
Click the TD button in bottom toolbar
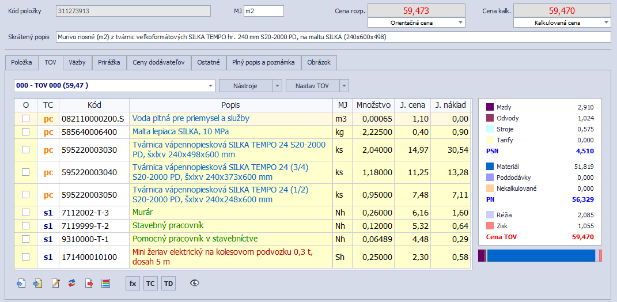[168, 283]
